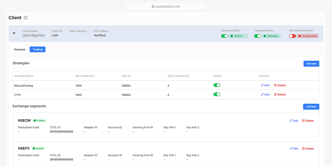
Task: Click the Enabled badge next to NSECM
Action: 39,121
